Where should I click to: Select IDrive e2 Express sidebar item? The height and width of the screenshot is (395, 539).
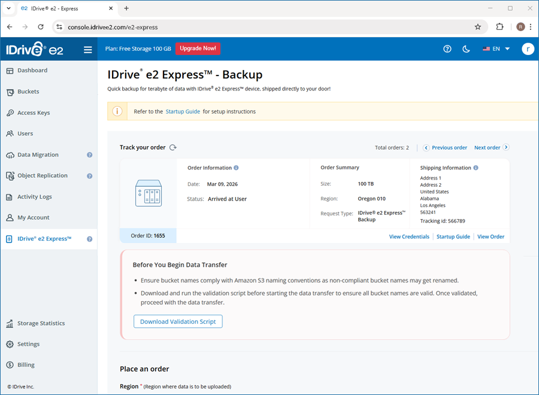49,239
